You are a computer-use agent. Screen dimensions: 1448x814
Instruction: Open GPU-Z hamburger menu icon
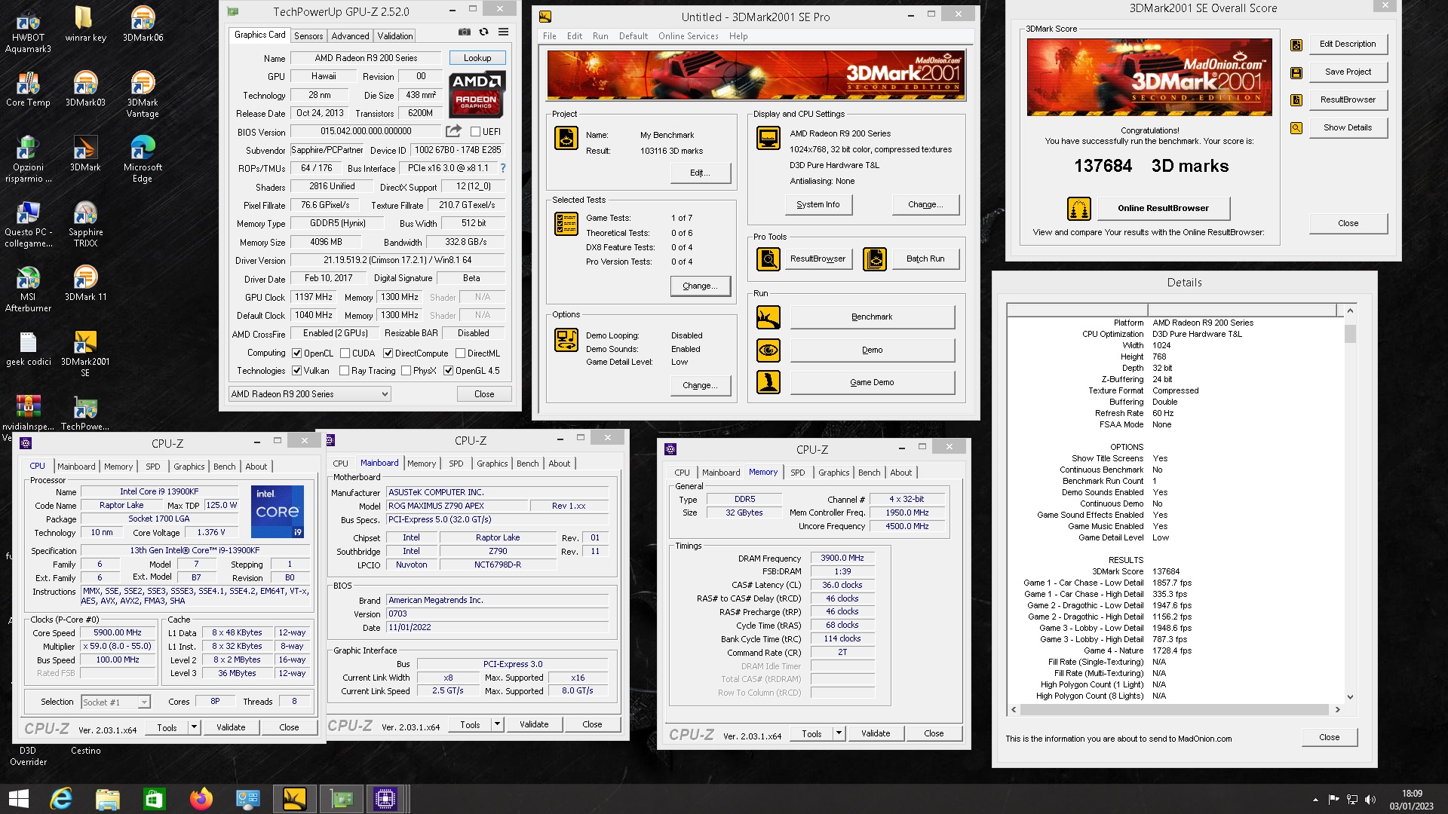pos(503,32)
